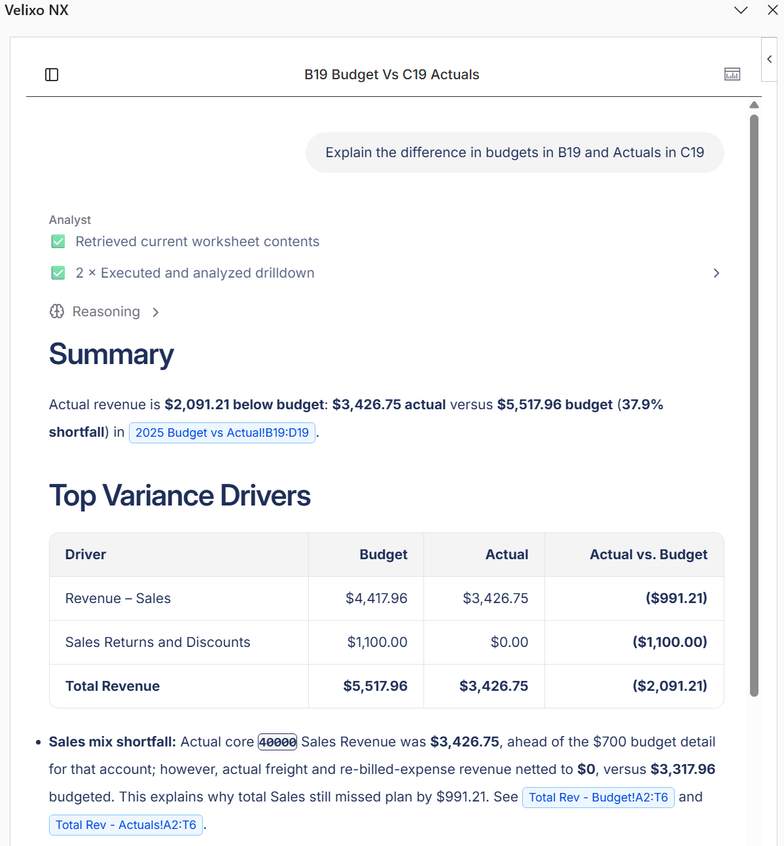
Task: Select the Revenue – Sales row label
Action: click(x=118, y=598)
